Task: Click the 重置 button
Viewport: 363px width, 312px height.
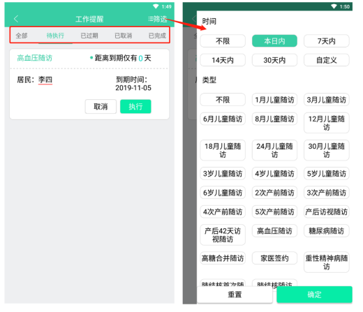Action: [235, 295]
